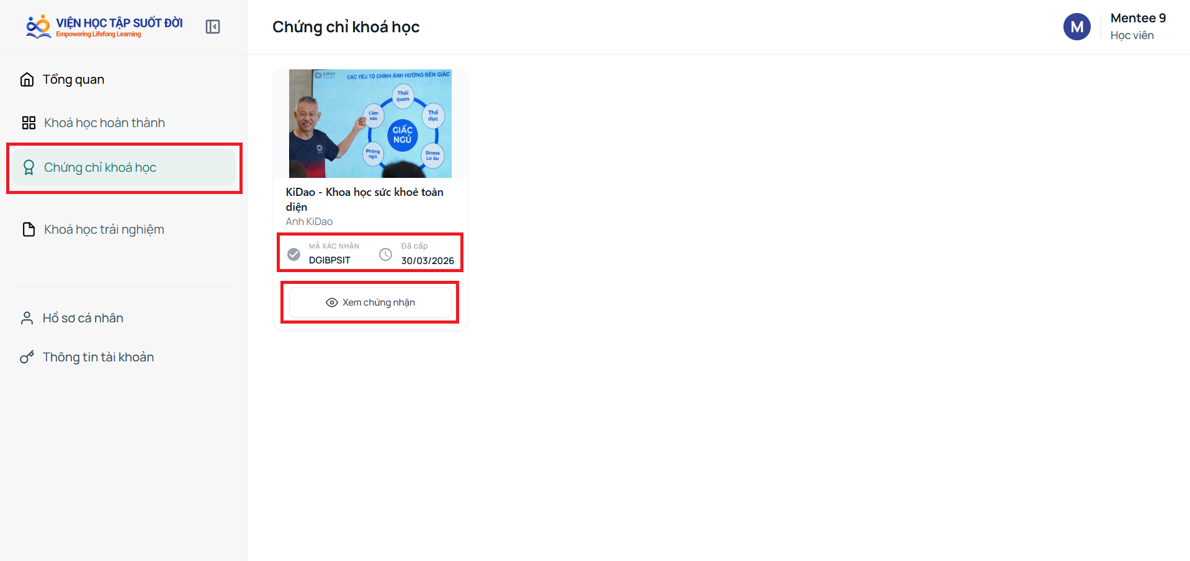The width and height of the screenshot is (1190, 561).
Task: Click the Xem chứng nhận button
Action: pos(370,303)
